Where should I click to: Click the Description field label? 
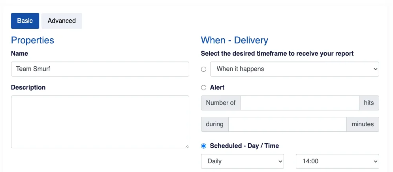pyautogui.click(x=28, y=88)
